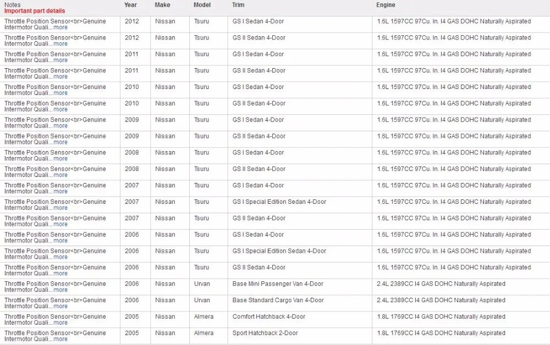The height and width of the screenshot is (345, 550).
Task: Click year 2005 in Sport Hatchback row
Action: pos(132,333)
